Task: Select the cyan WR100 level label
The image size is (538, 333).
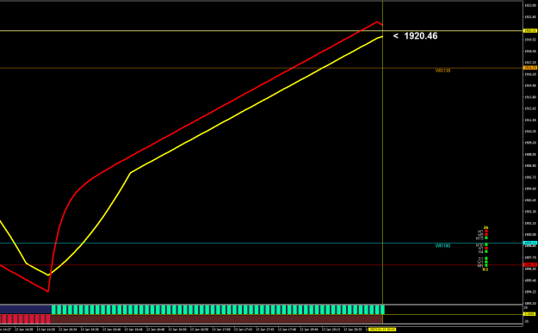Action: click(442, 245)
